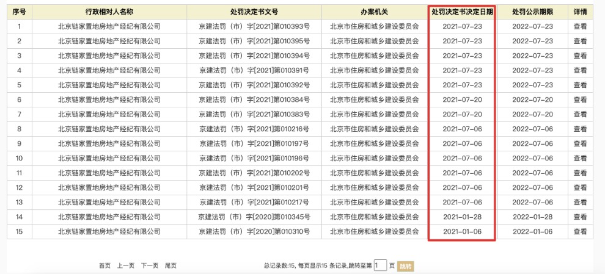Select document number 第010392号 cell
The image size is (605, 274).
254,85
